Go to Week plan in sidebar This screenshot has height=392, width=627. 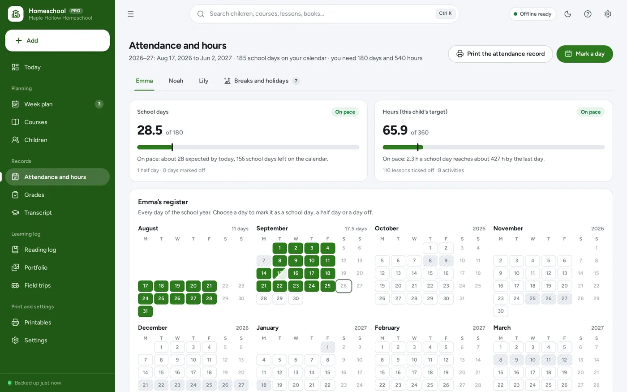pyautogui.click(x=57, y=104)
